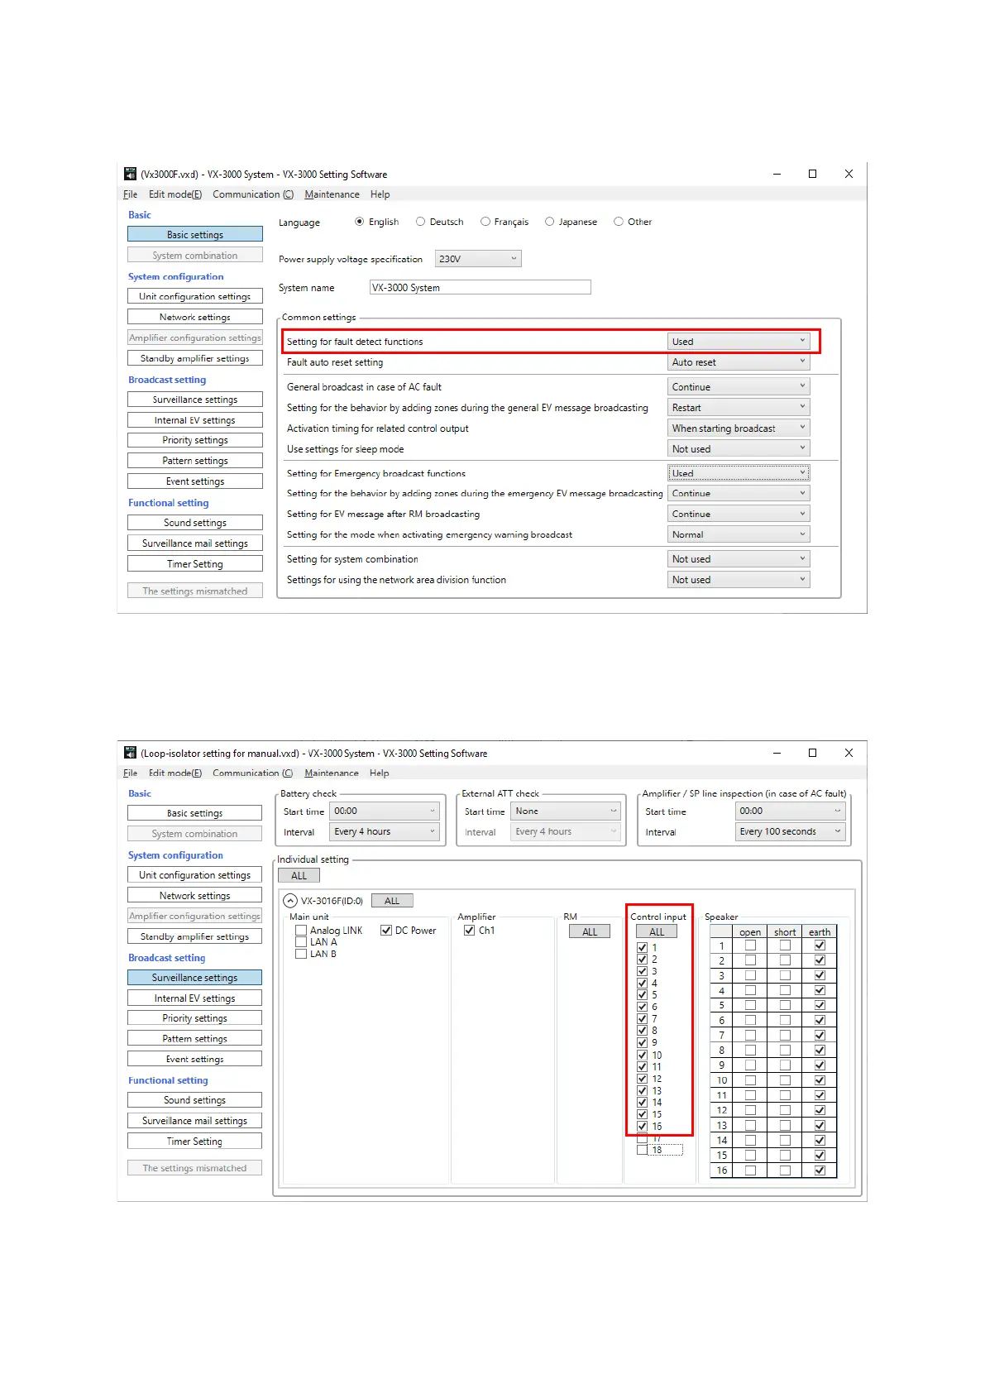Open the Power supply voltage 230V dropdown

[478, 259]
